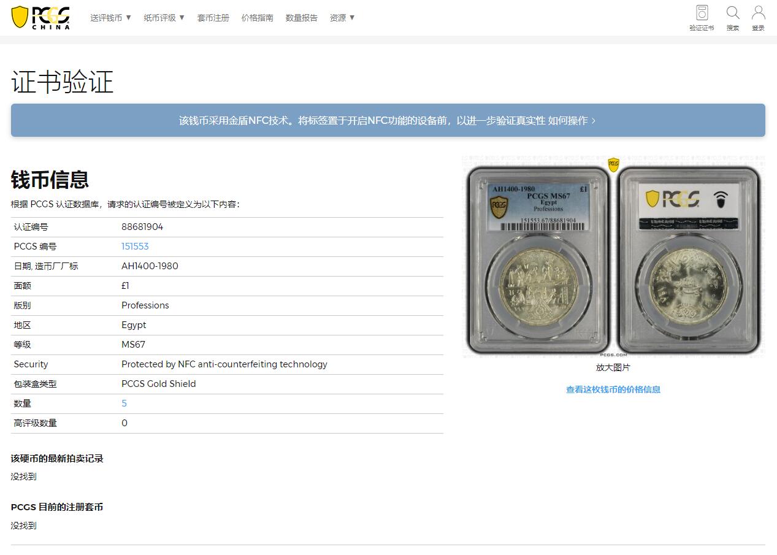Screen dimensions: 777x555
Task: Navigate to 数量报告 population report
Action: click(x=302, y=18)
